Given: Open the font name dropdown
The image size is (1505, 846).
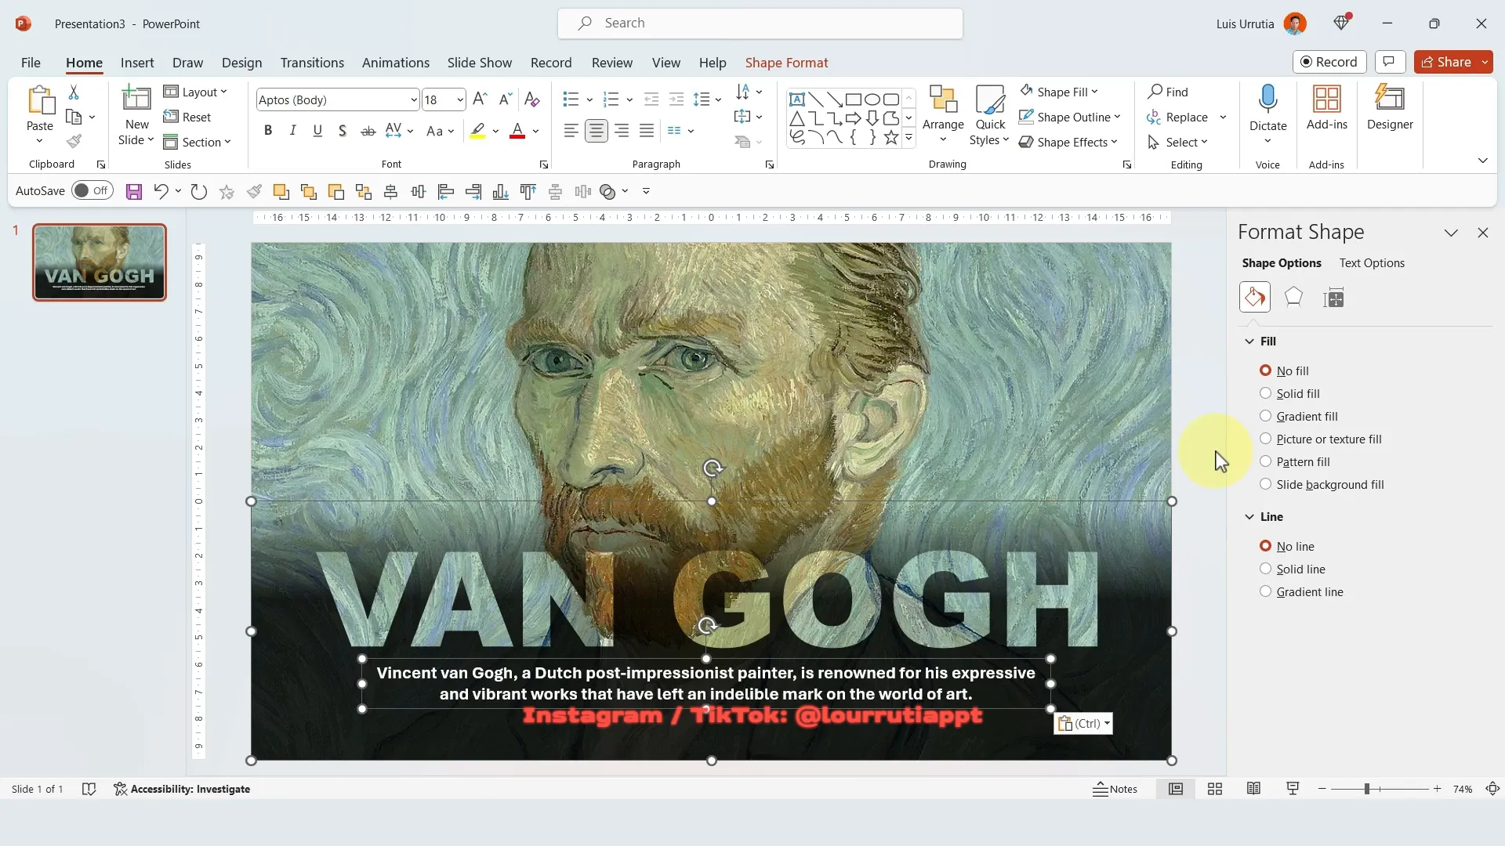Looking at the screenshot, I should tap(414, 99).
